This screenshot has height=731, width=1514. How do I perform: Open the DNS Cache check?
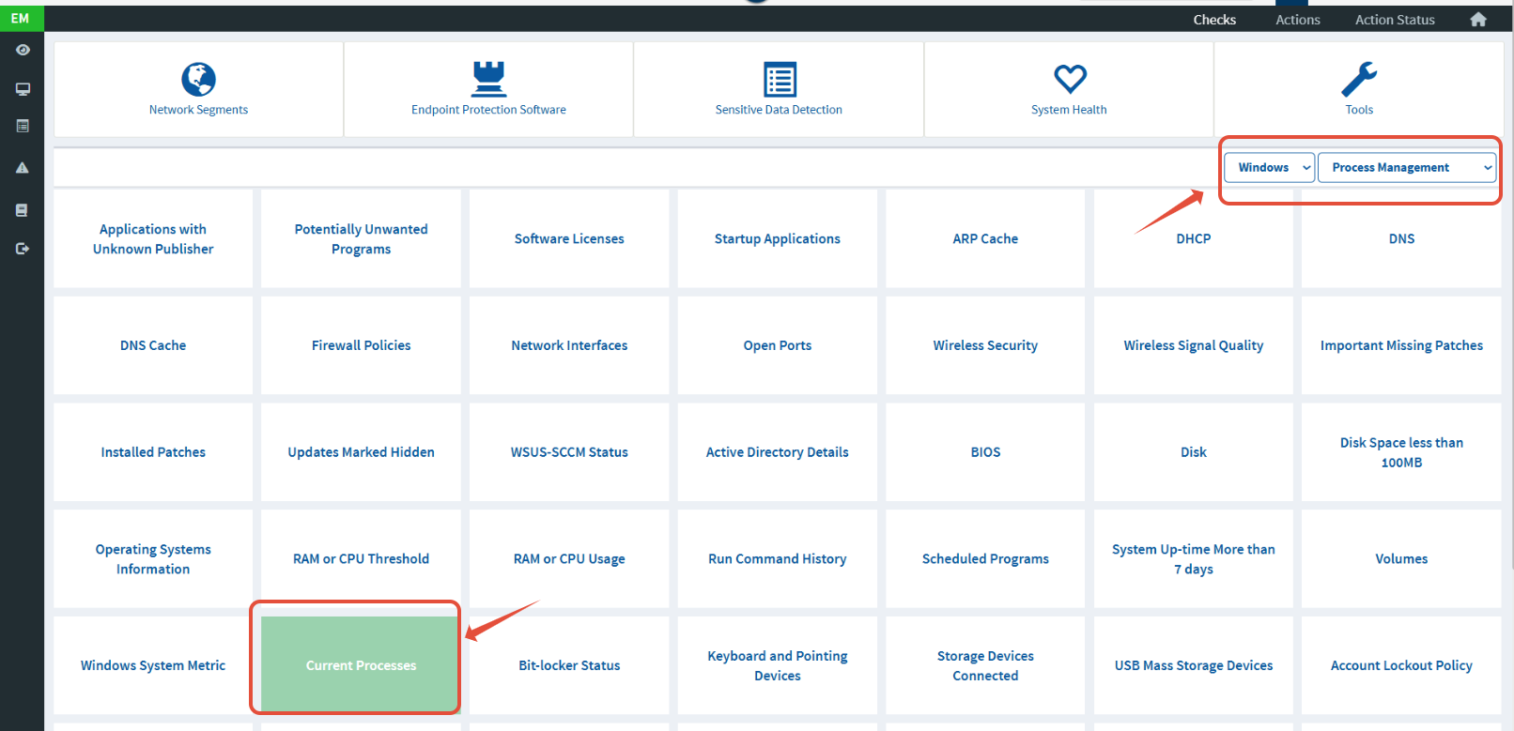click(153, 345)
